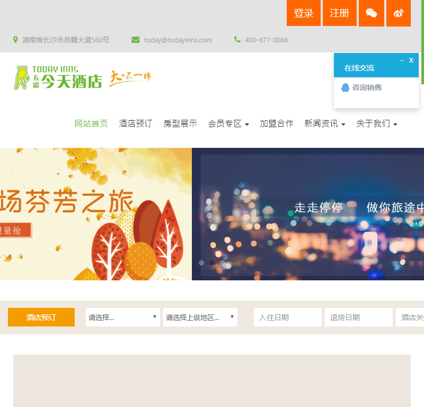The height and width of the screenshot is (407, 424).
Task: Click the 登录 button
Action: [x=303, y=13]
